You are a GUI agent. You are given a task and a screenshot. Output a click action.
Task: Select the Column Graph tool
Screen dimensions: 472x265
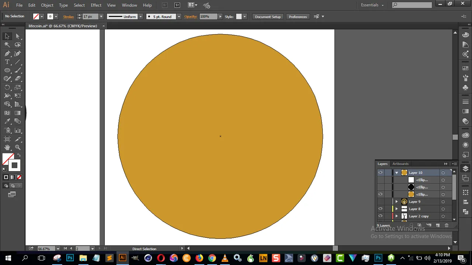(18, 130)
